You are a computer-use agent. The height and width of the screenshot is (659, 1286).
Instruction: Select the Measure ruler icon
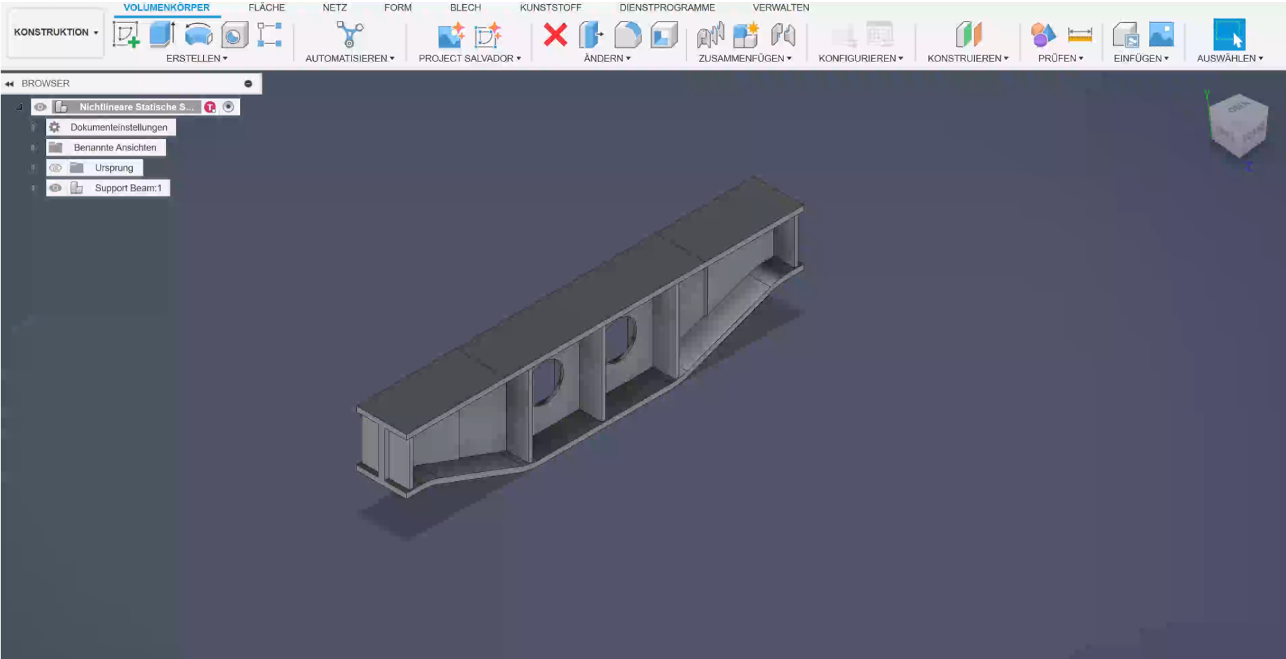(1080, 34)
